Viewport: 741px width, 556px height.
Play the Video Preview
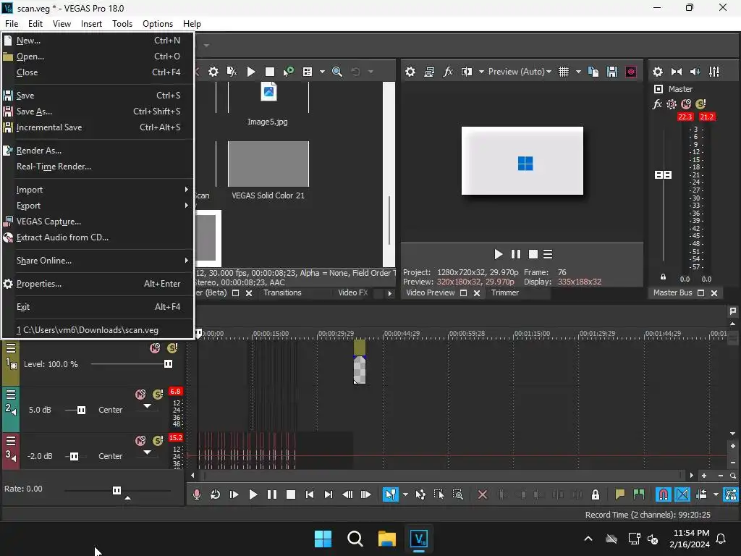click(498, 254)
